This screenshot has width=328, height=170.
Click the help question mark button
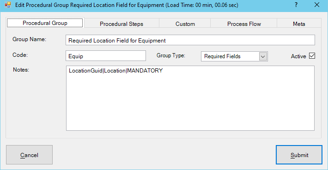click(296, 5)
